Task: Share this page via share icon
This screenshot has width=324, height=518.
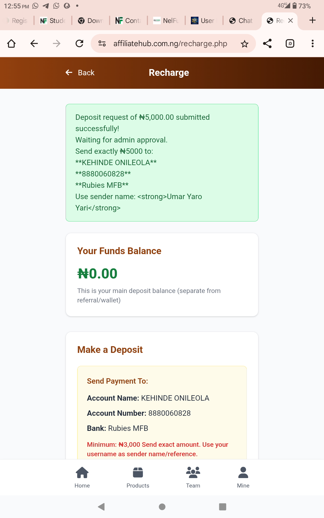Action: tap(267, 43)
